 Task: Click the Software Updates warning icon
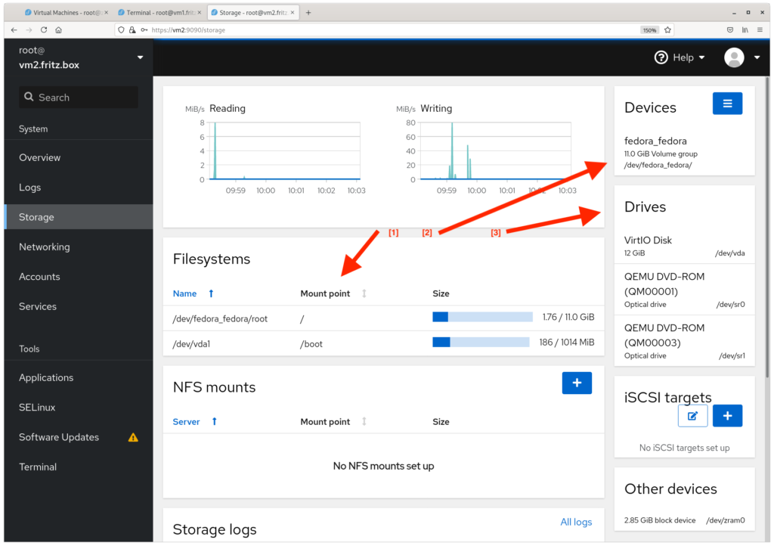133,437
